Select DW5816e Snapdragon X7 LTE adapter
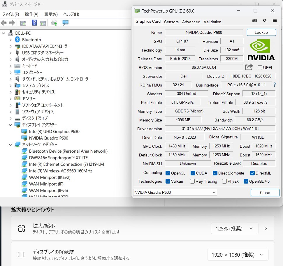This screenshot has width=283, height=266. tap(58, 158)
